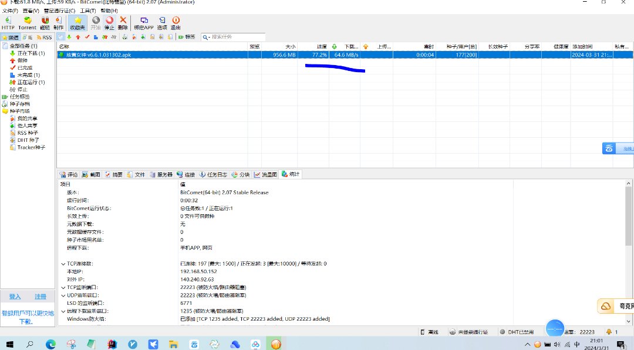This screenshot has width=634, height=350.
Task: Click the HTTP download toolbar icon
Action: 8,23
